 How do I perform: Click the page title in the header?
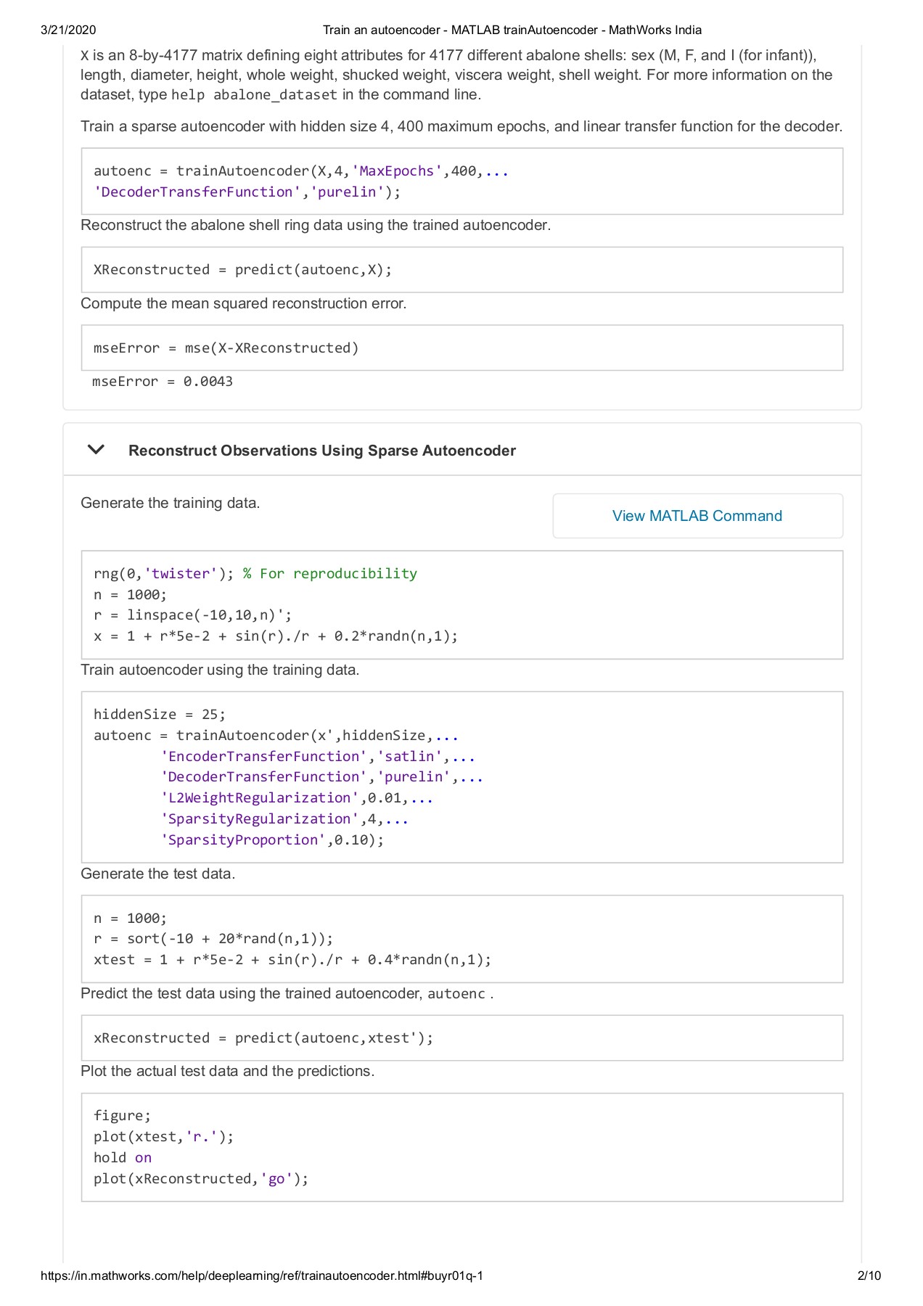point(512,30)
